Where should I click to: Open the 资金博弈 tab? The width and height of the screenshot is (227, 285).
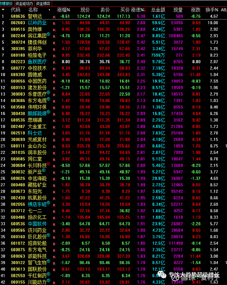tap(43, 4)
